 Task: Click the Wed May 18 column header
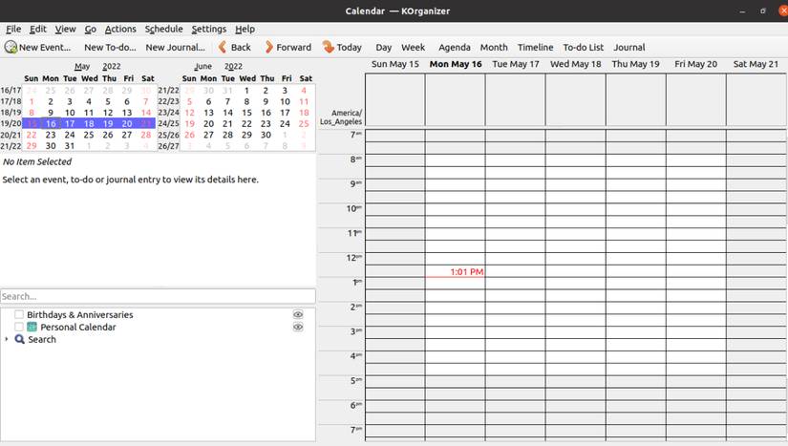(576, 64)
